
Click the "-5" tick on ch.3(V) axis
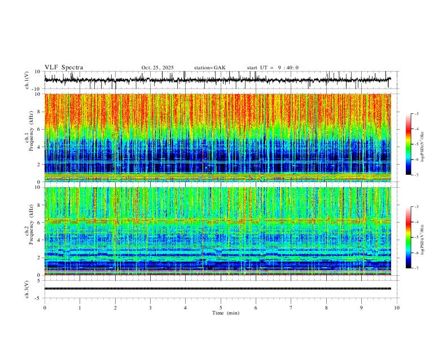click(38, 298)
